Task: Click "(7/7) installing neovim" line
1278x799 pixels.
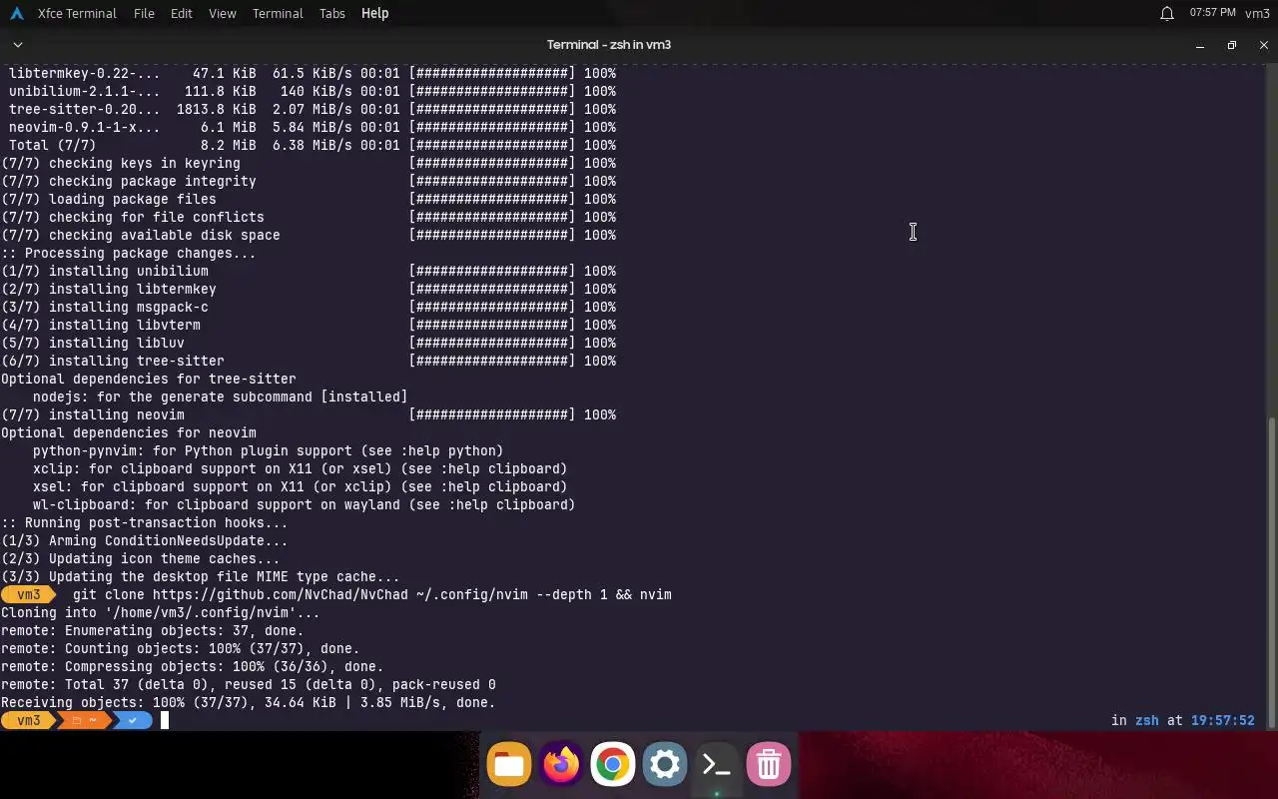Action: click(x=309, y=415)
